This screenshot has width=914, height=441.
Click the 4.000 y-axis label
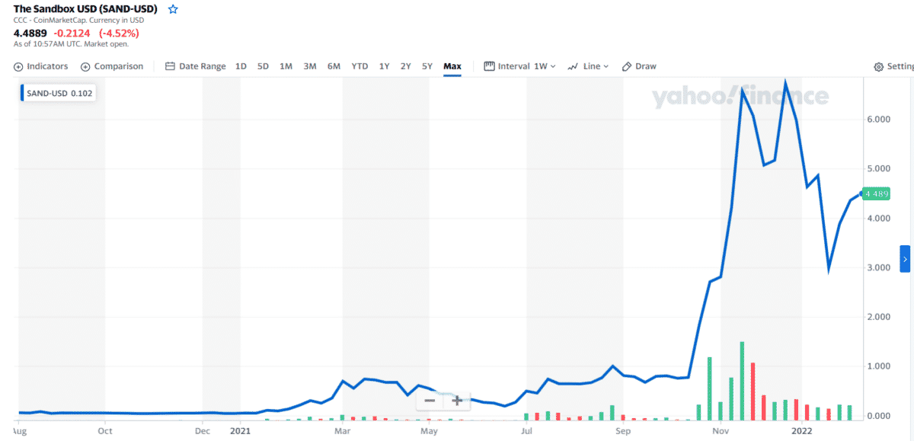(x=878, y=219)
